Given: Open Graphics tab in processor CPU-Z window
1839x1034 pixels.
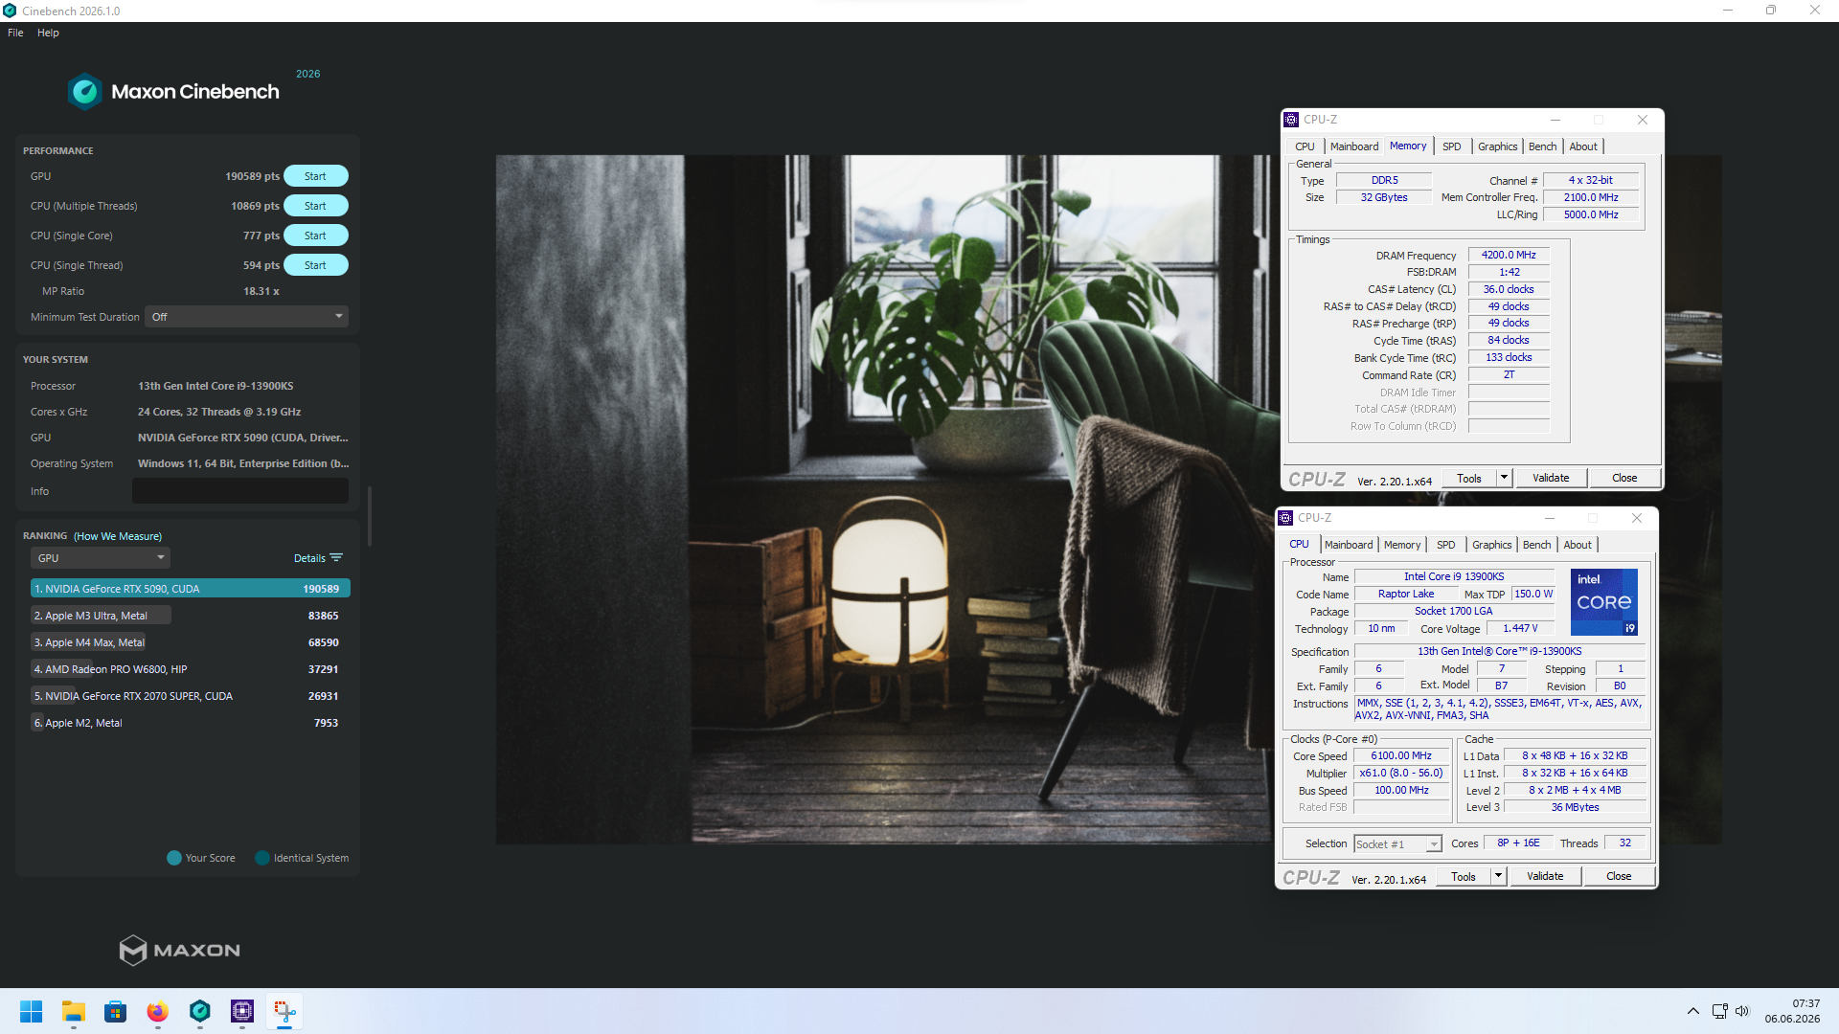Looking at the screenshot, I should (x=1492, y=545).
